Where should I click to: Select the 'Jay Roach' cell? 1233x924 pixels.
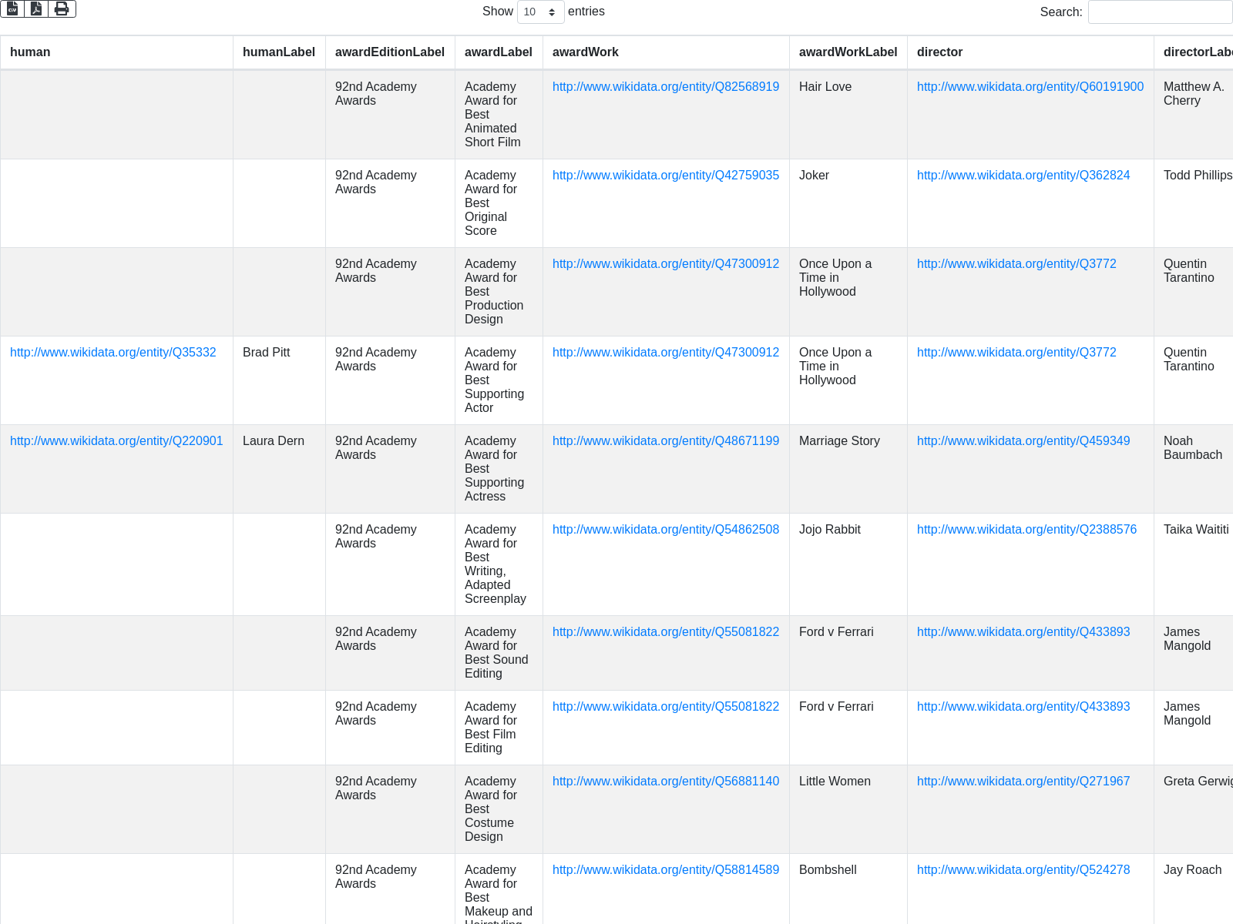point(1194,889)
